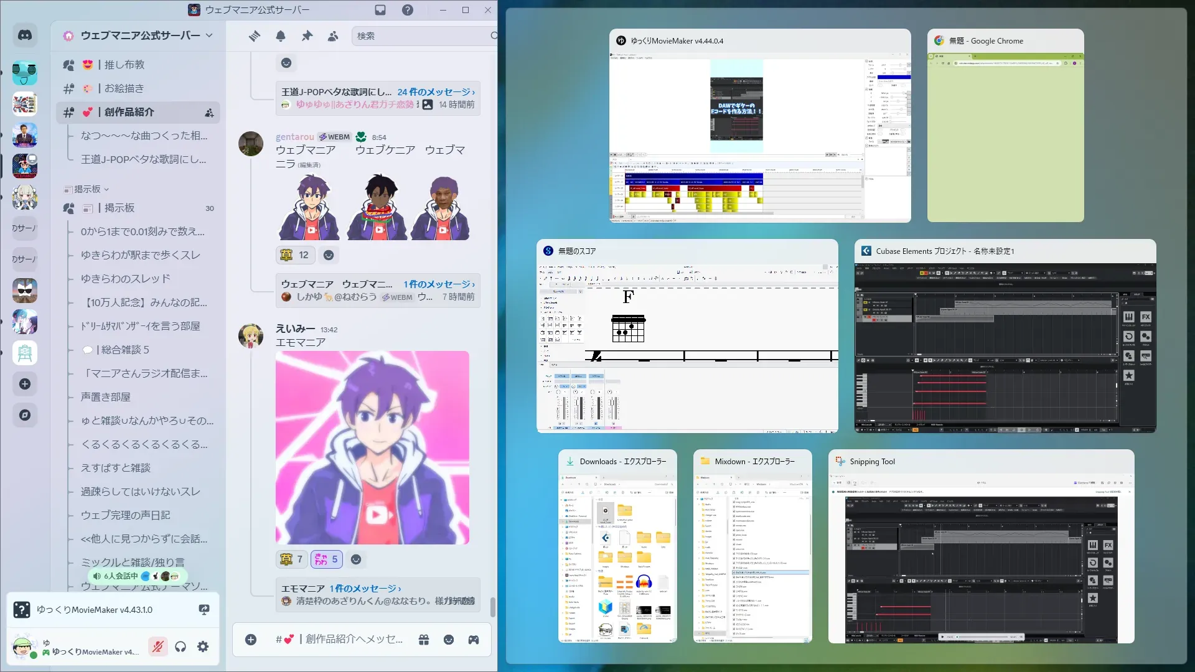
Task: Expand ウェブマニア公式サーバー server dropdown
Action: pyautogui.click(x=209, y=35)
